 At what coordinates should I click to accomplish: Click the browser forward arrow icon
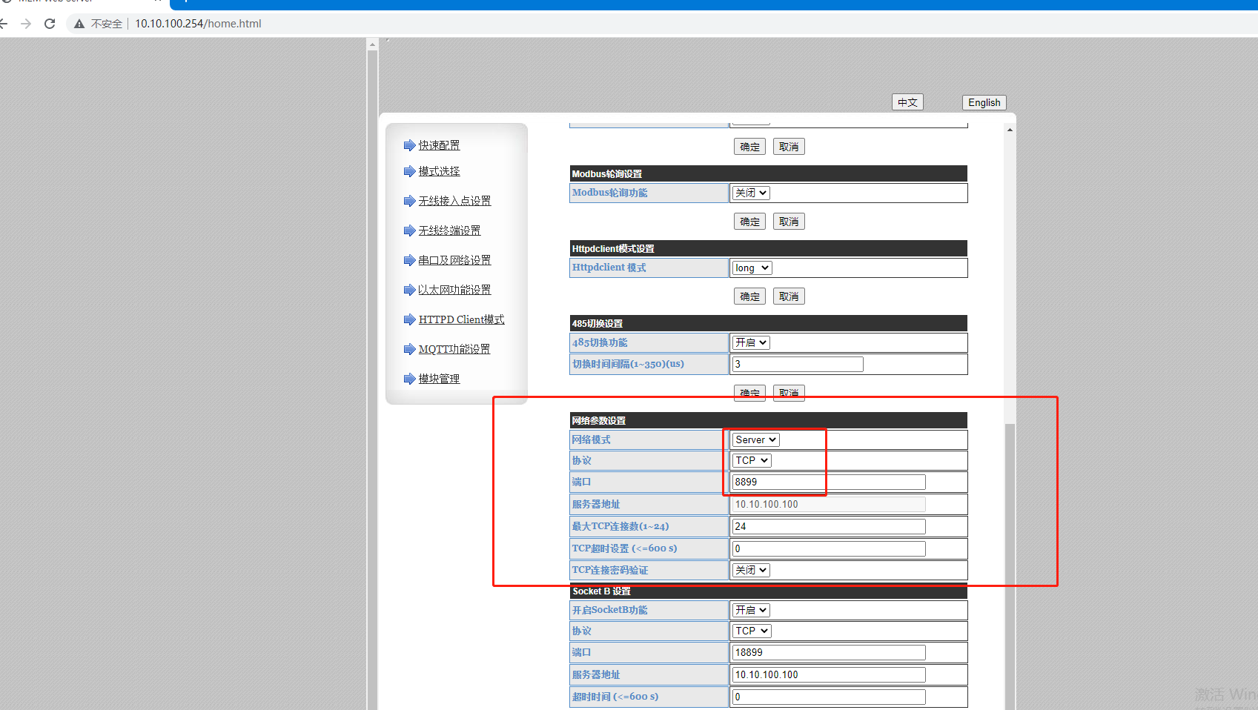[26, 24]
